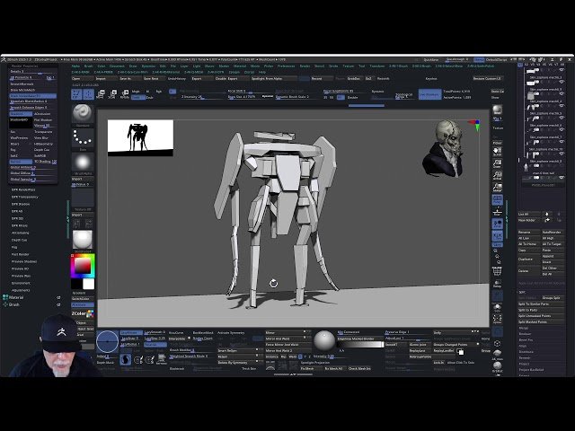Toggle the Transparent render option

point(45,132)
